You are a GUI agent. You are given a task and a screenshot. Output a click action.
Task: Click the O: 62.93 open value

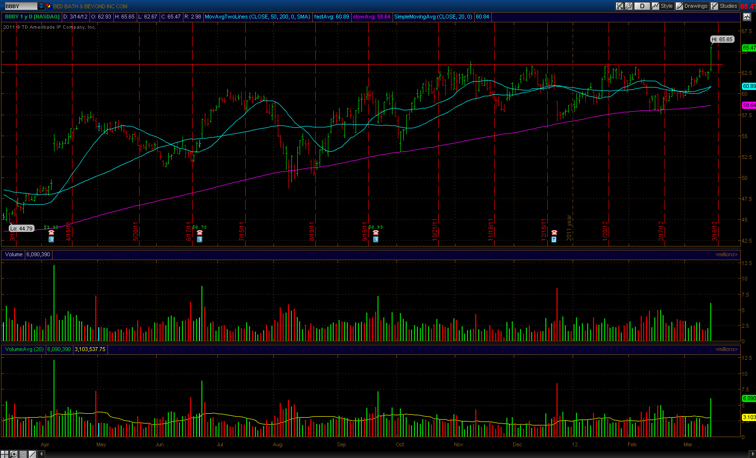[101, 17]
